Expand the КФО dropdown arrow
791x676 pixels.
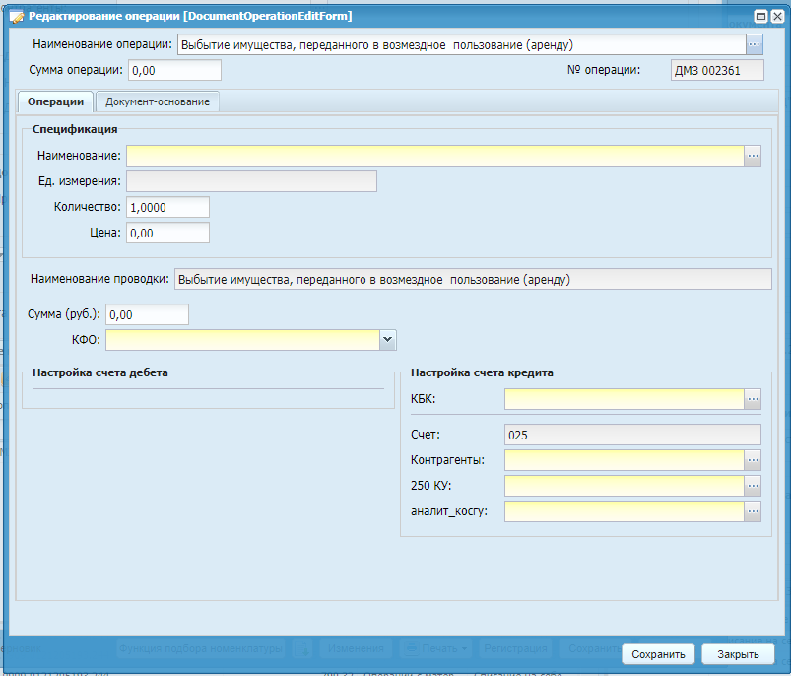387,340
